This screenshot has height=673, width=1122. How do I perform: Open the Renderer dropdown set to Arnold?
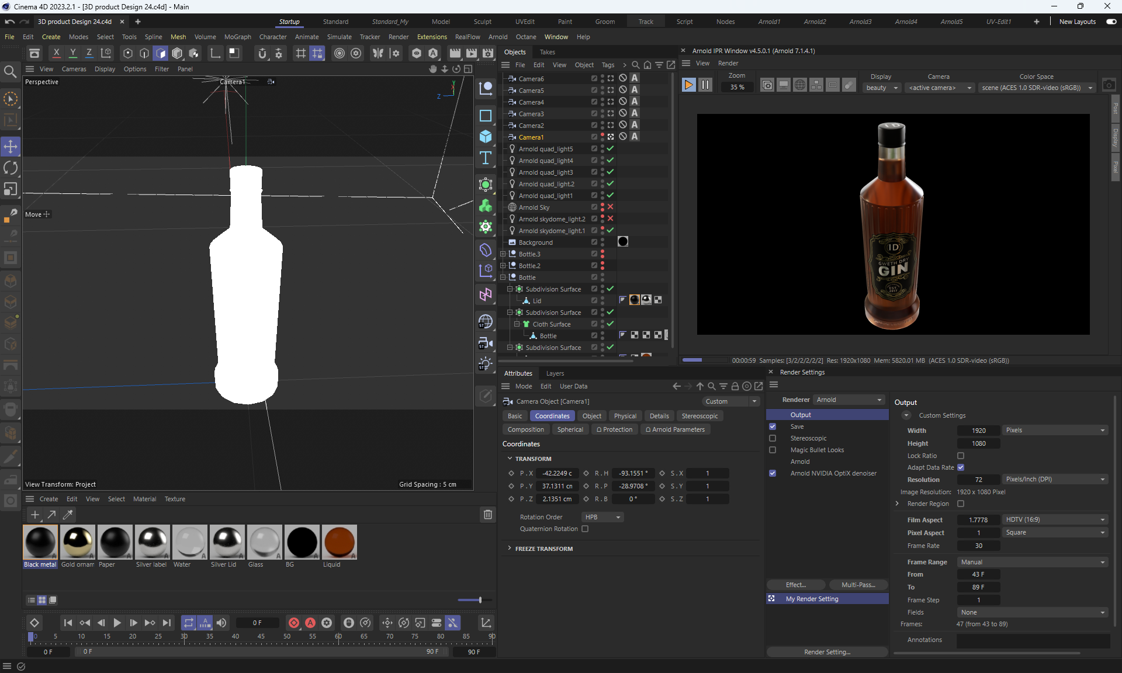(x=849, y=400)
